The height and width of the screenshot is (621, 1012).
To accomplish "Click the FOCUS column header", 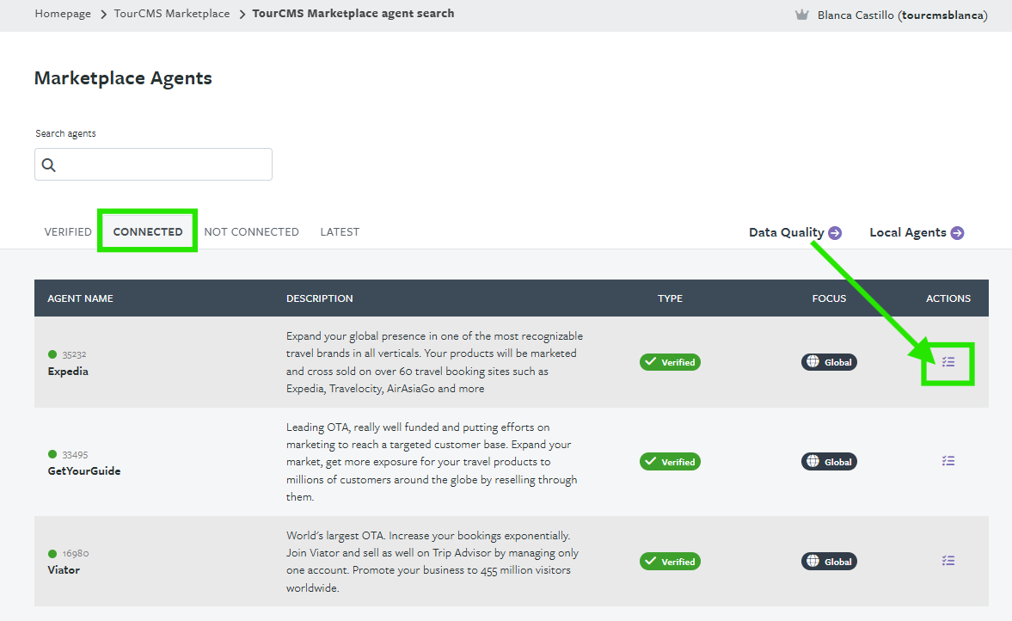I will (829, 298).
